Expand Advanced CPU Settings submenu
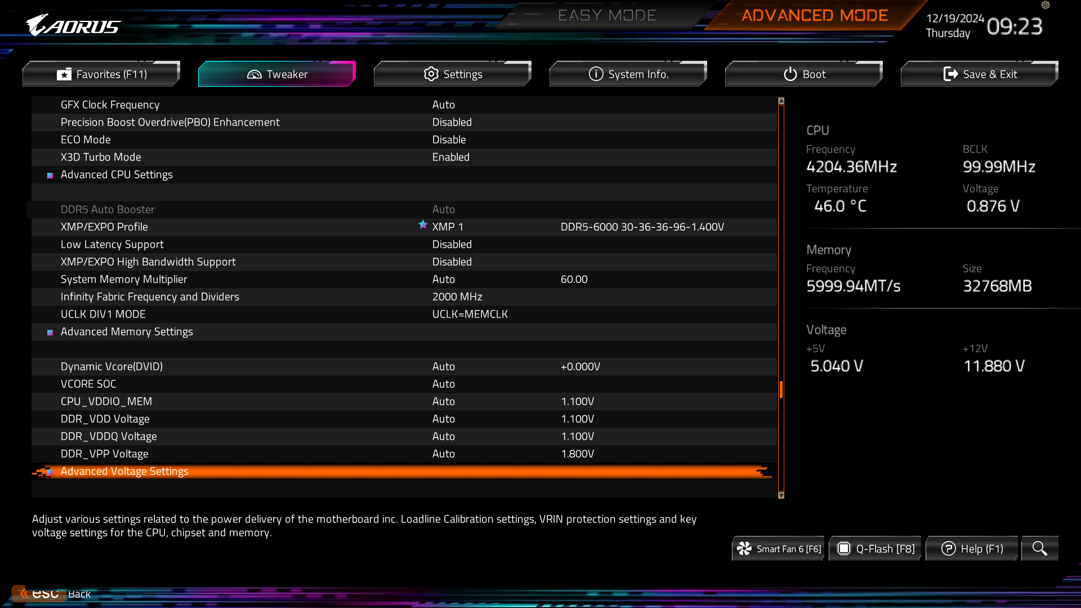The width and height of the screenshot is (1081, 608). 117,175
